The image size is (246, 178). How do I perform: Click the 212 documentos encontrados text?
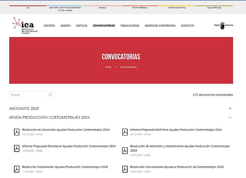click(213, 95)
